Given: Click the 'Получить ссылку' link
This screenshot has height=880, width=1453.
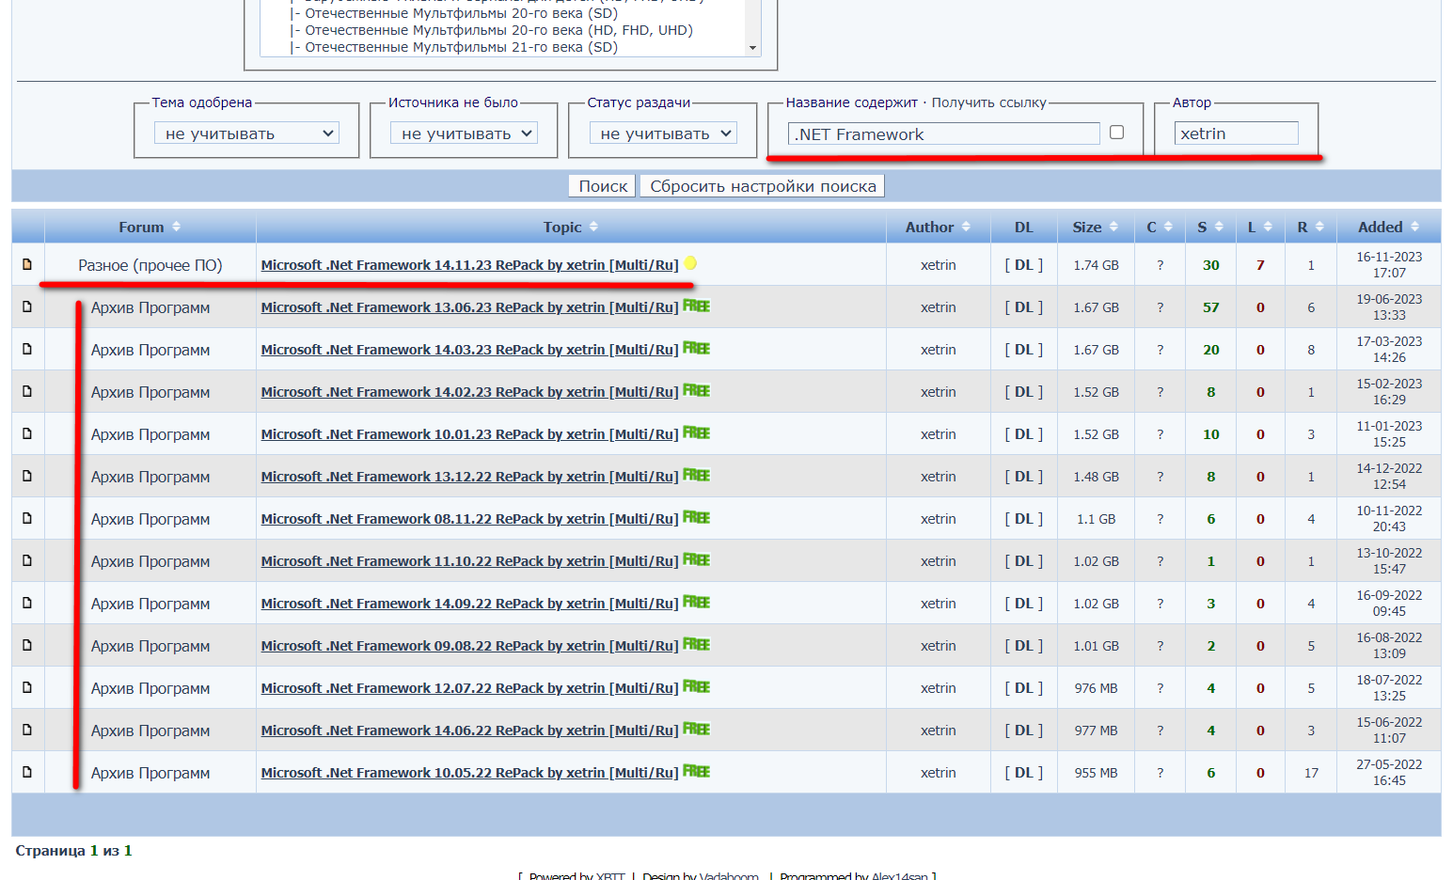Looking at the screenshot, I should (988, 102).
